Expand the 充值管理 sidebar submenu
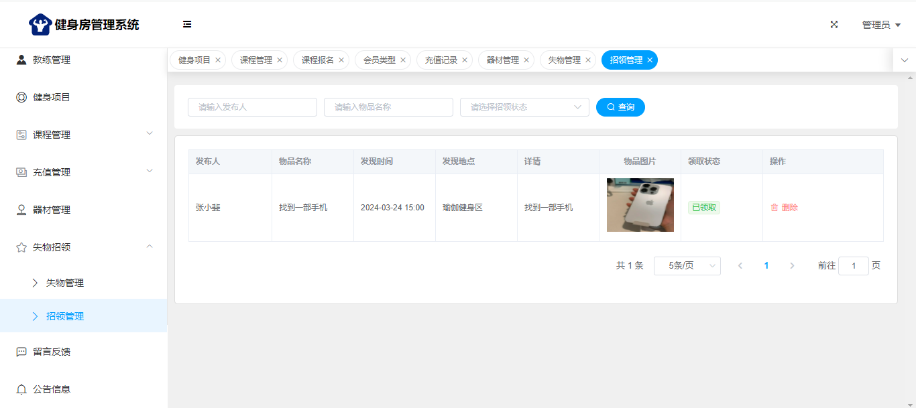Viewport: 916px width, 408px height. [150, 172]
